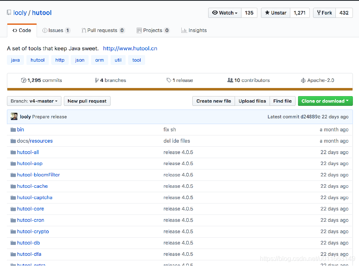Click the eye icon on the Watch button
The height and width of the screenshot is (266, 359).
[214, 13]
